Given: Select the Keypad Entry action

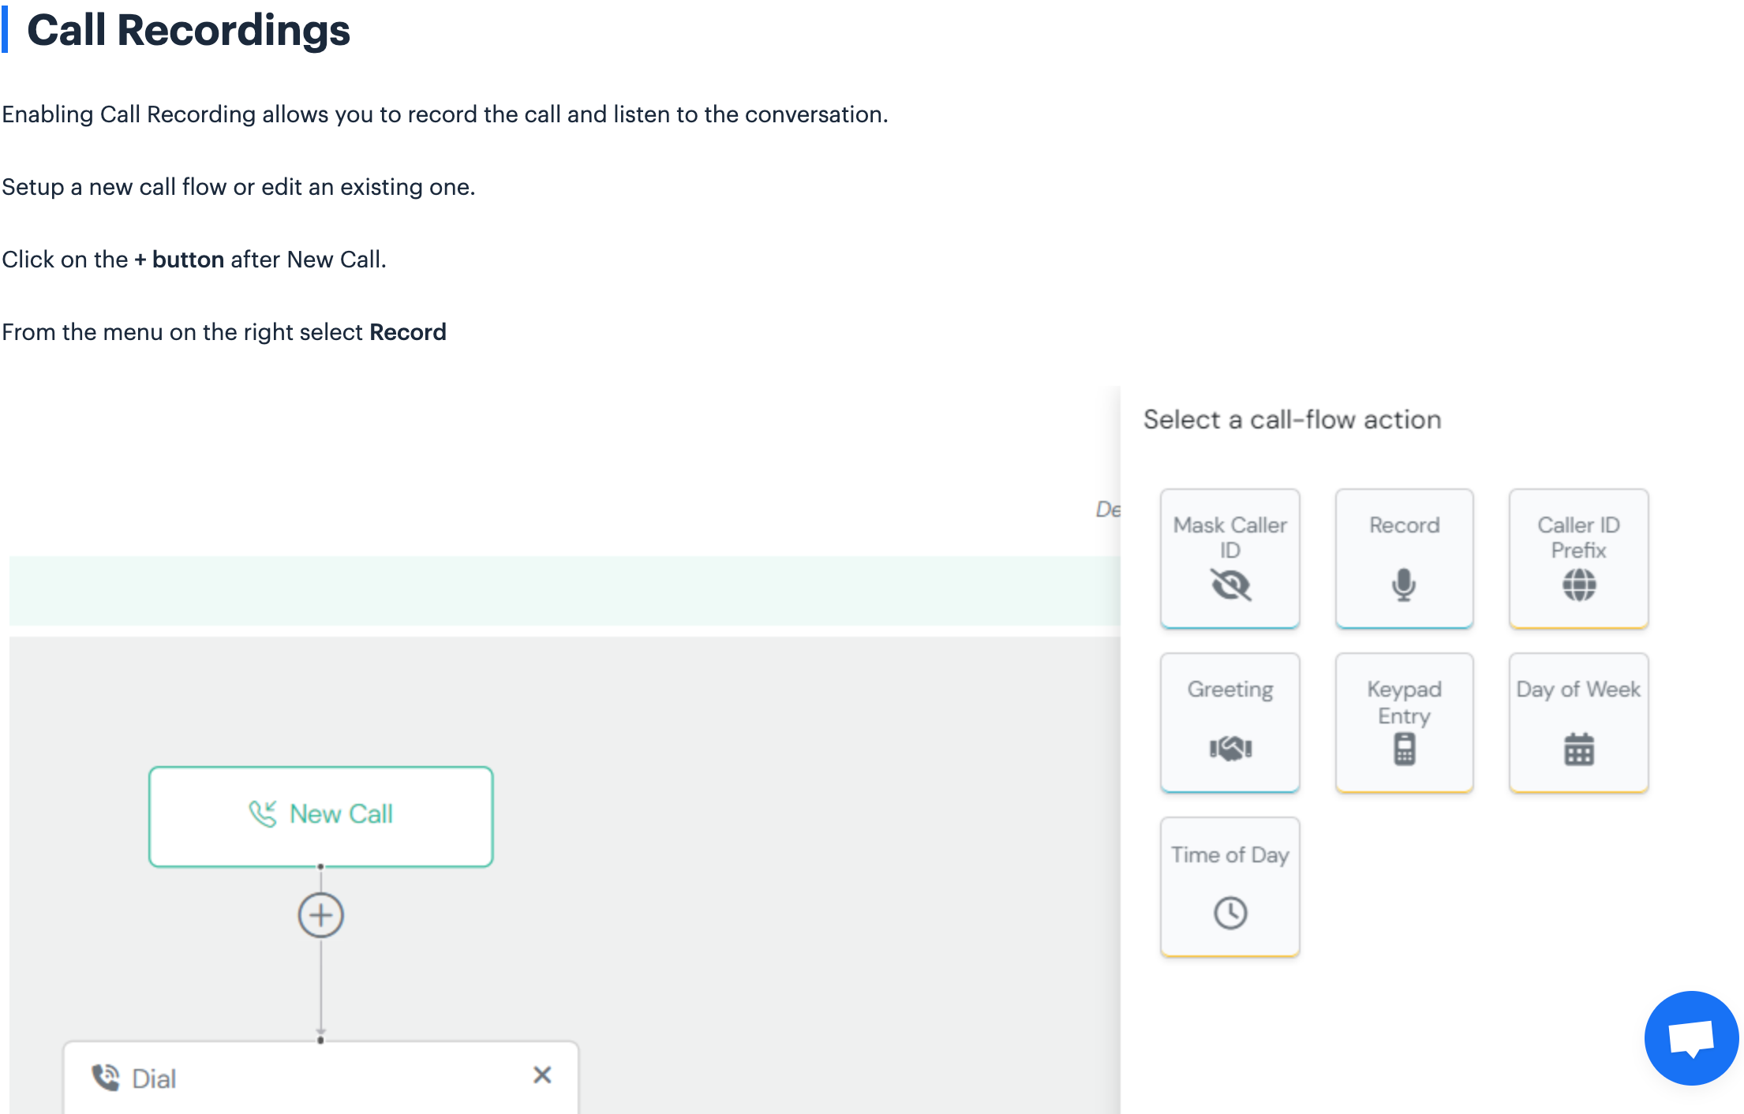Looking at the screenshot, I should 1403,721.
